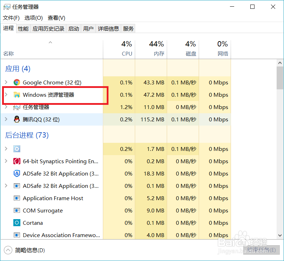Click the shield icon of first ADSafe row
This screenshot has width=284, height=261.
pyautogui.click(x=16, y=173)
